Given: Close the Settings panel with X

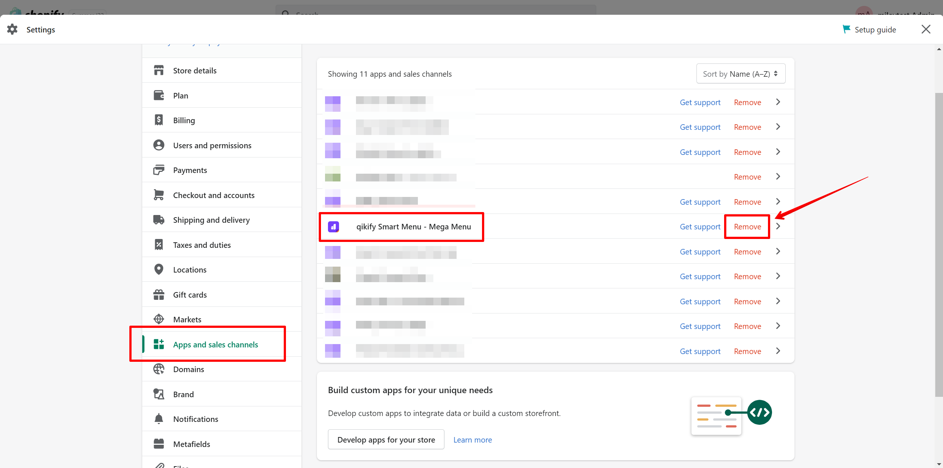Looking at the screenshot, I should (926, 30).
